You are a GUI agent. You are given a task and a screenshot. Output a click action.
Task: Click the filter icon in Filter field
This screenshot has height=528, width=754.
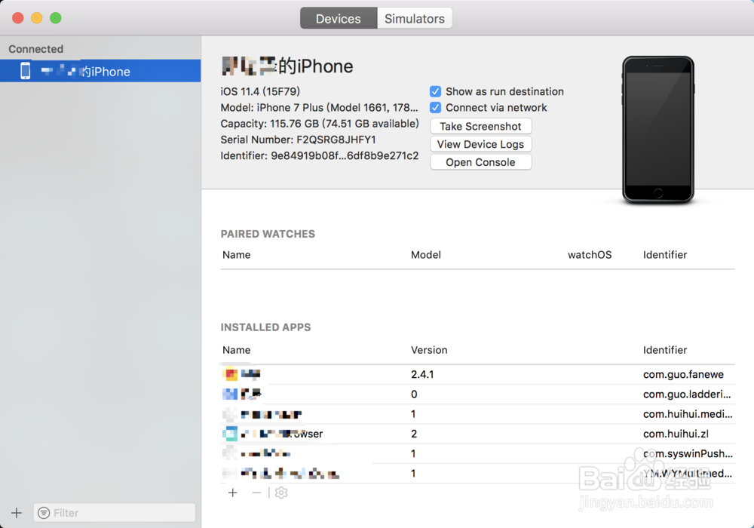(x=44, y=513)
